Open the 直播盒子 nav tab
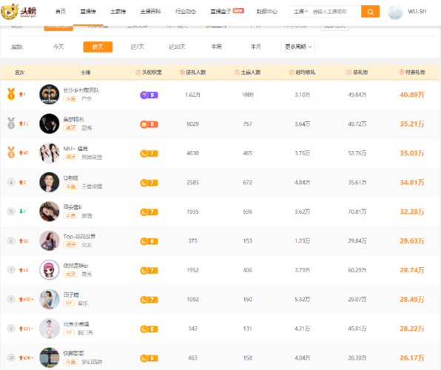Viewport: 441px width, 370px height. tap(220, 12)
